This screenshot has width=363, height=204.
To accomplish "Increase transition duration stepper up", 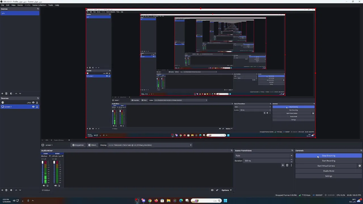I will click(x=291, y=160).
